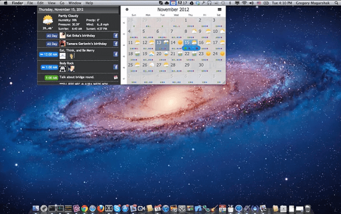Click All Day badge for Kat Enka's birthday
341x214 pixels.
tap(52, 36)
